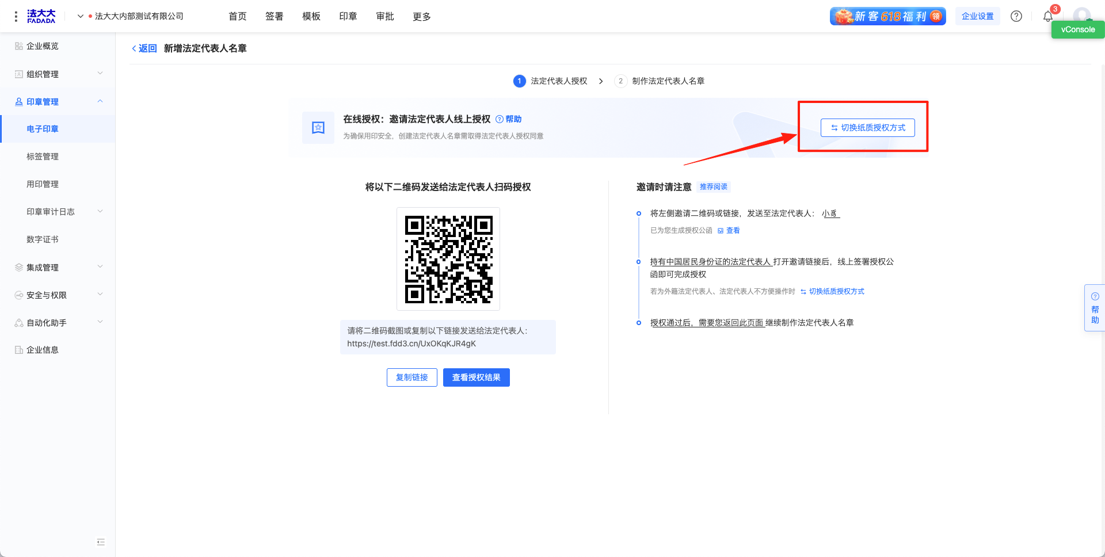The image size is (1105, 557).
Task: Expand 自动化助手 sidebar section
Action: (x=58, y=322)
